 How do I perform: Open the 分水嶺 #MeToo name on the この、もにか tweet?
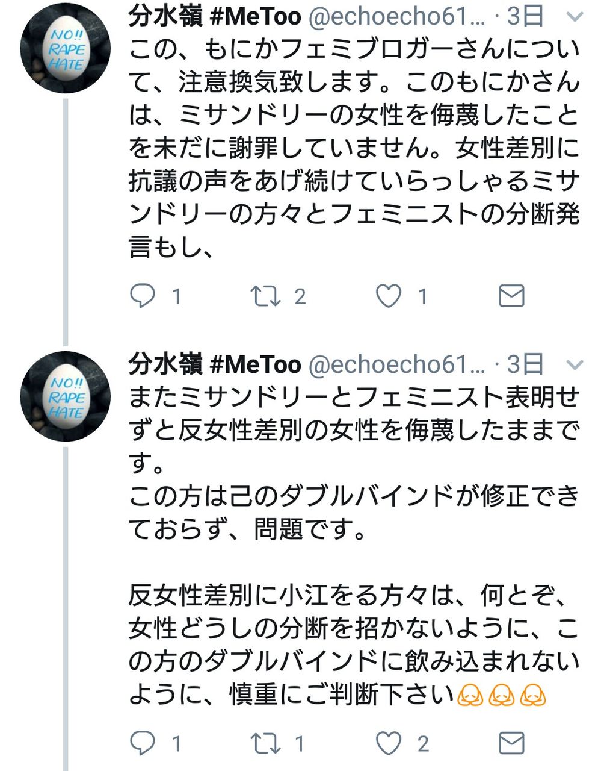tap(215, 16)
